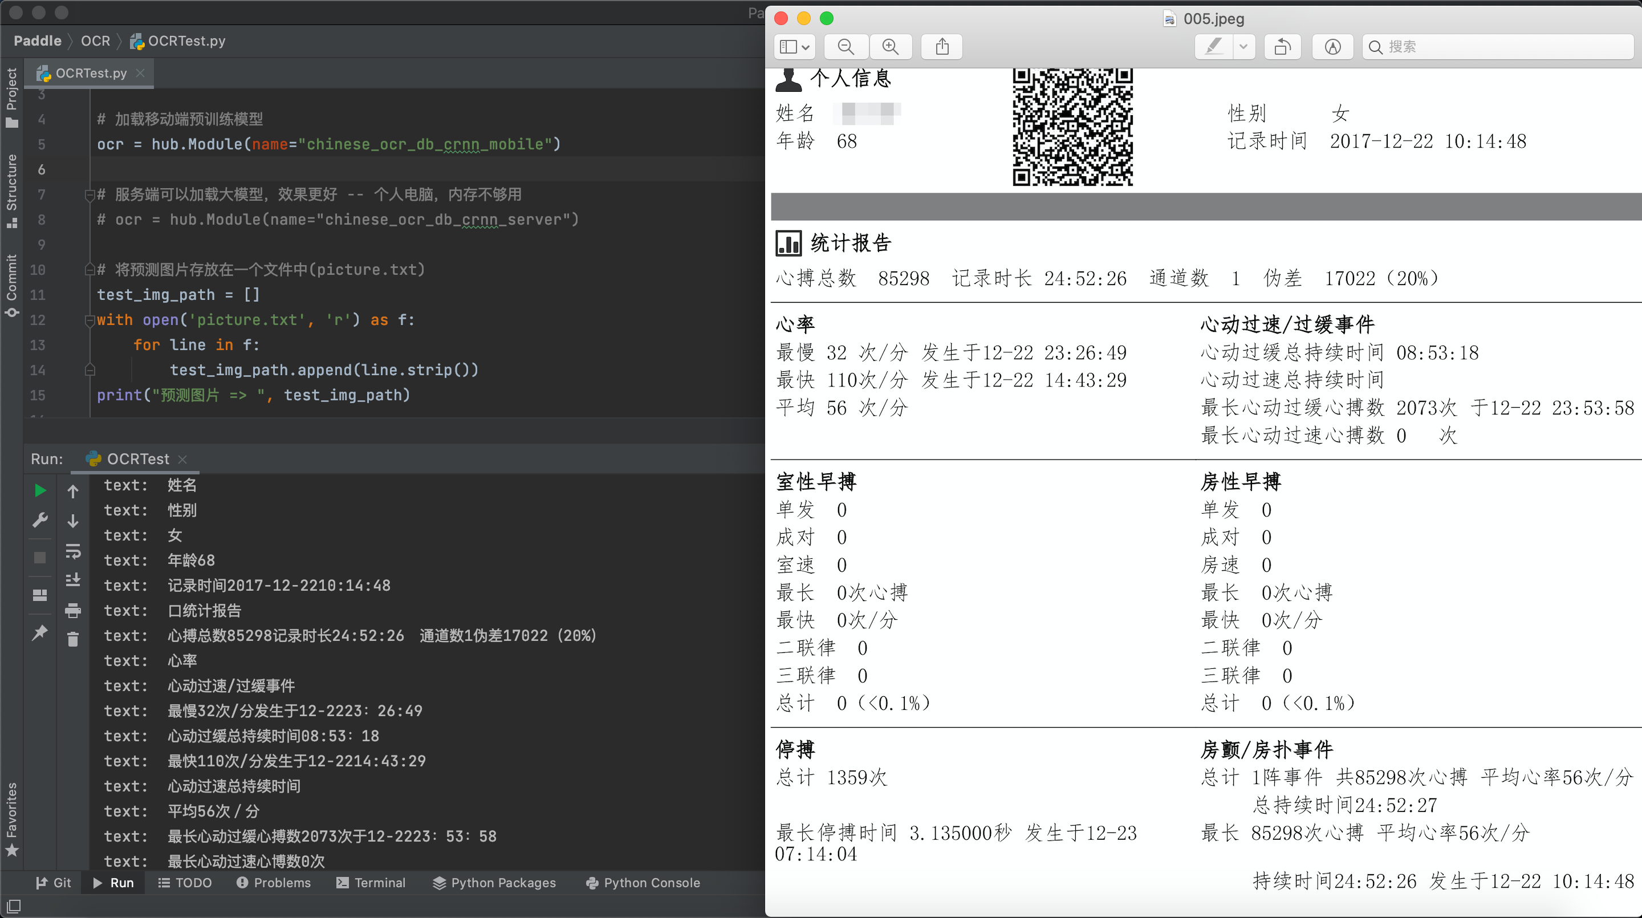The image size is (1642, 918).
Task: Click the Markup toolbar icon in Preview
Action: pyautogui.click(x=1333, y=47)
